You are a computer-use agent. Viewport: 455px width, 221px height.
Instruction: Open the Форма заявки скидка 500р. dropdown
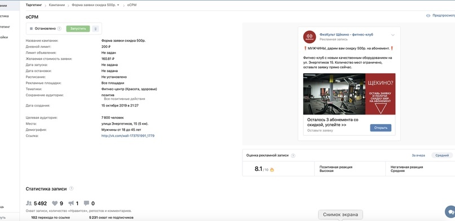point(95,5)
